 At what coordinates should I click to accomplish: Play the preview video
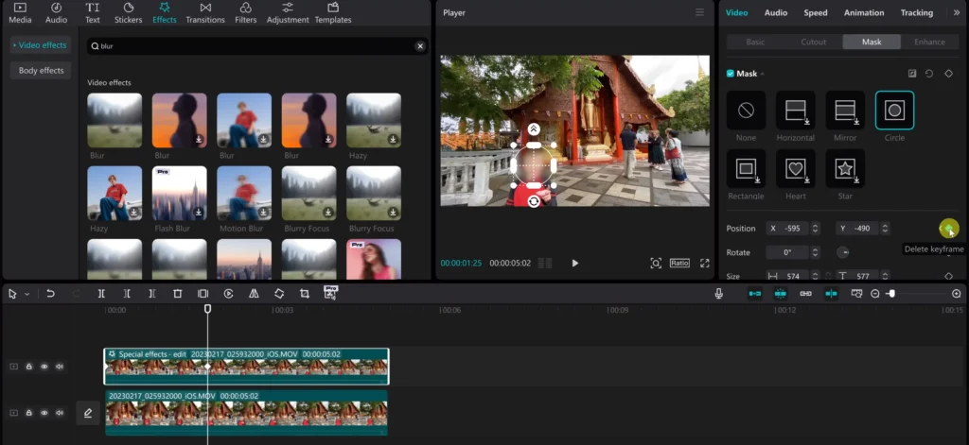tap(574, 263)
